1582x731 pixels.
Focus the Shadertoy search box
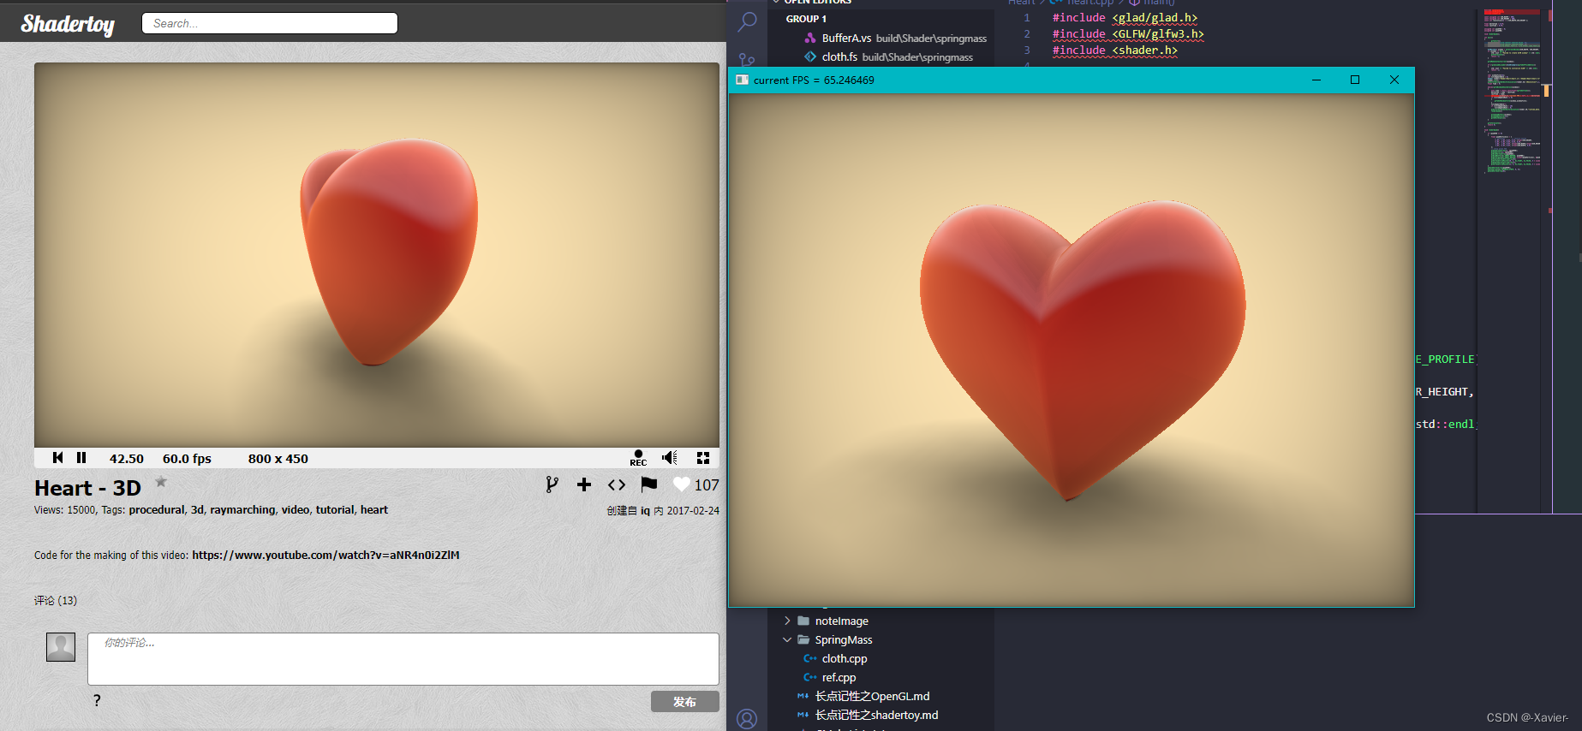pyautogui.click(x=270, y=23)
